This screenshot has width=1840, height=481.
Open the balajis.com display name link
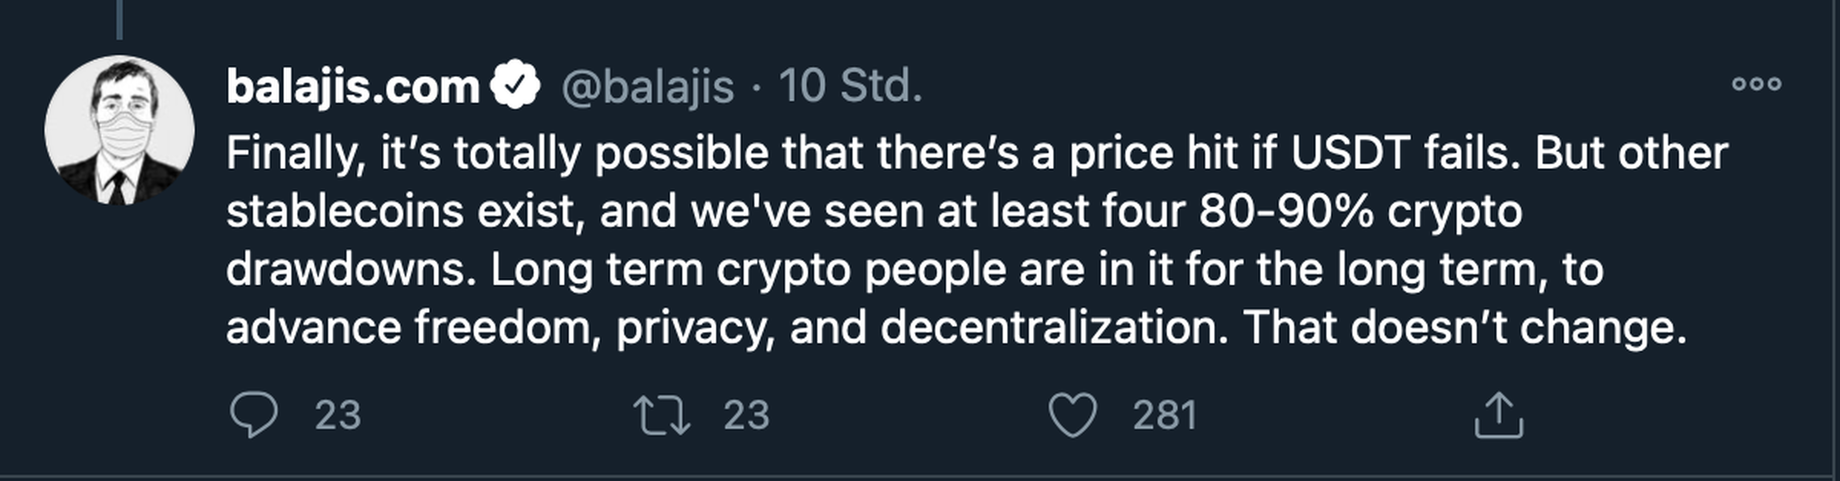tap(353, 87)
